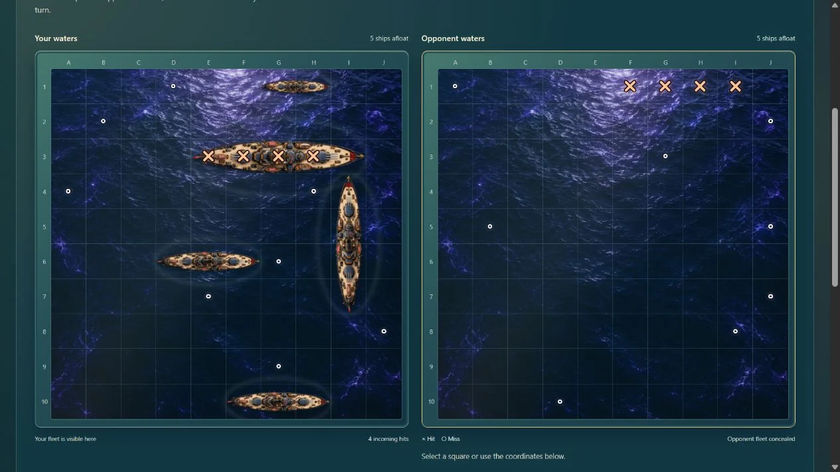Viewport: 840px width, 472px height.
Task: Click the "Opponent fleet concealed" label
Action: (761, 439)
